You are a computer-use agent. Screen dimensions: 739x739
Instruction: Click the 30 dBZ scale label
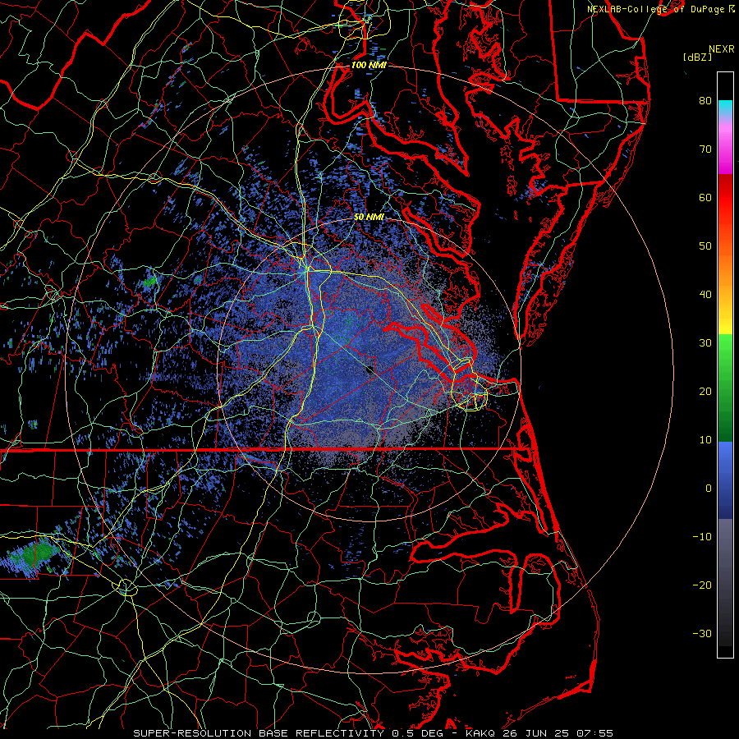(x=705, y=343)
